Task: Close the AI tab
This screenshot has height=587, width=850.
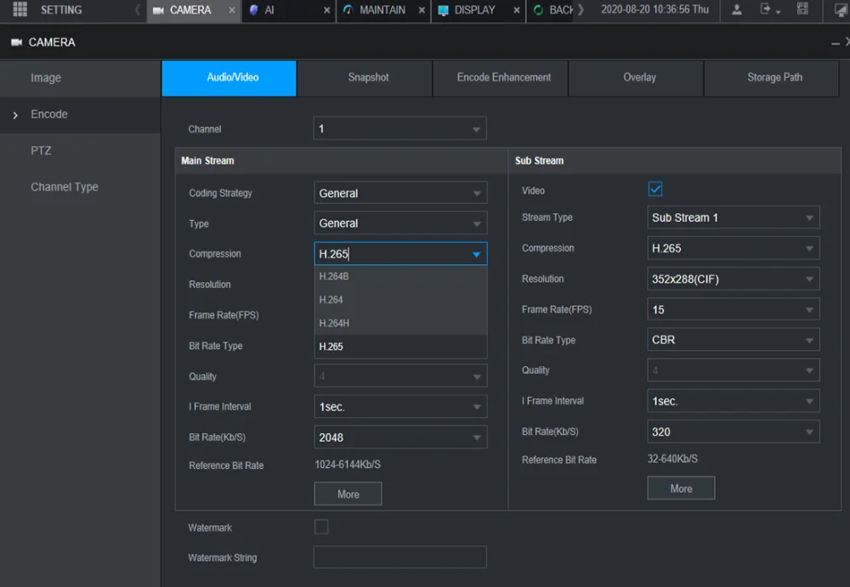Action: (327, 10)
